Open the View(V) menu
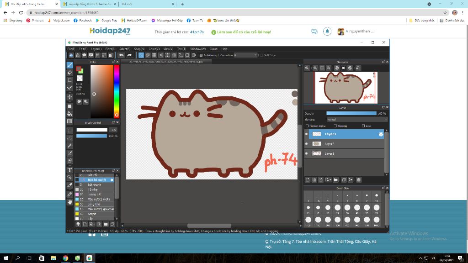 point(168,49)
